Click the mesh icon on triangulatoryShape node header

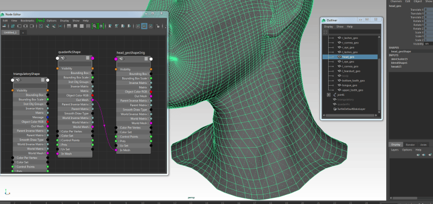pos(18,80)
